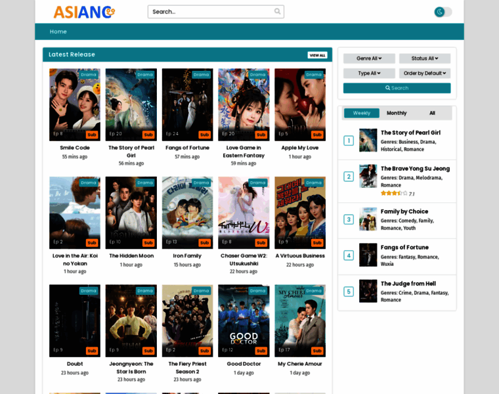Expand the Type All dropdown
This screenshot has width=499, height=394.
369,73
